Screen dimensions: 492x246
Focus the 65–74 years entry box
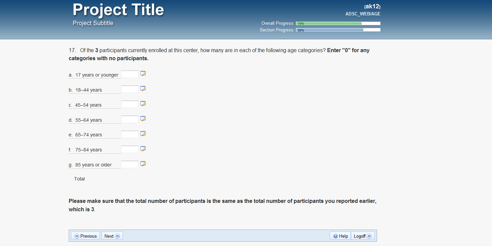130,134
